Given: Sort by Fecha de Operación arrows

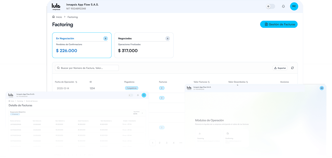Looking at the screenshot, I should coord(76,82).
